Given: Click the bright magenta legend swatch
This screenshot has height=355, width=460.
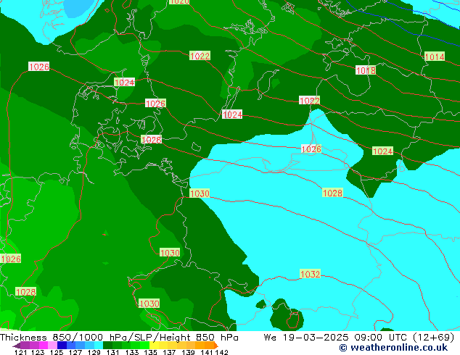Looking at the screenshot, I should (x=44, y=346).
